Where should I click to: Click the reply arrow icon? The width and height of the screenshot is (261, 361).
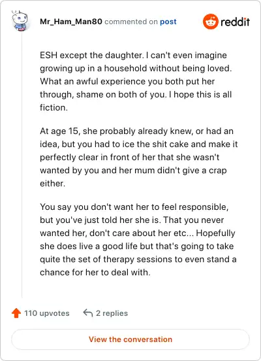[88, 313]
